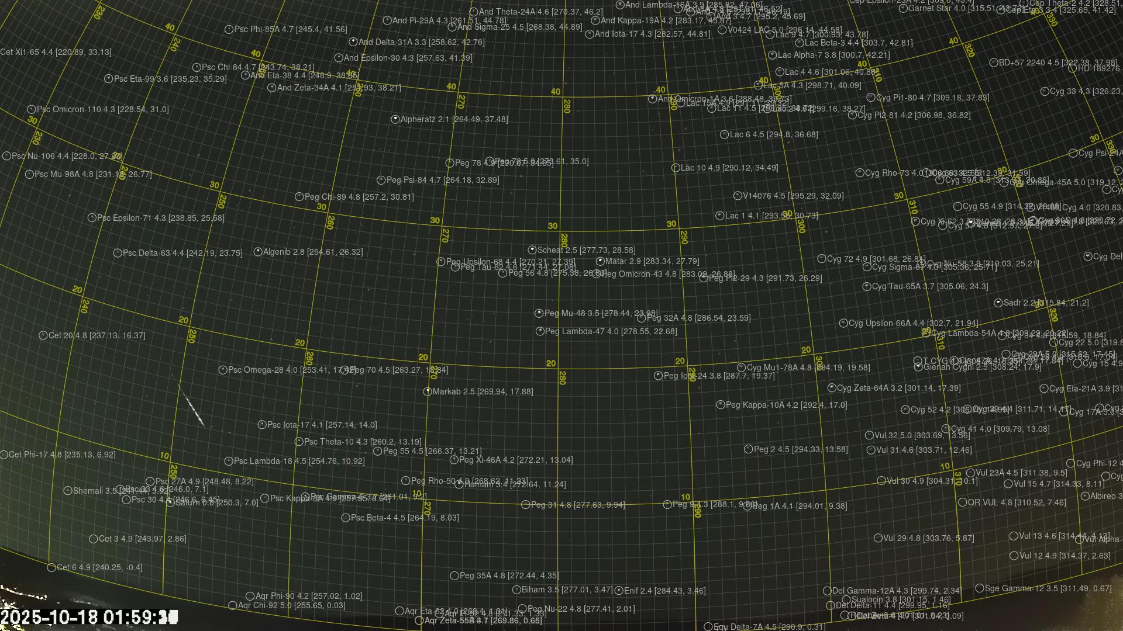
Task: Select the Biham star marker
Action: click(516, 590)
